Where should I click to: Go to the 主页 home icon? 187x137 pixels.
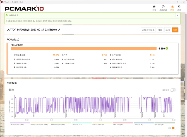point(154,6)
